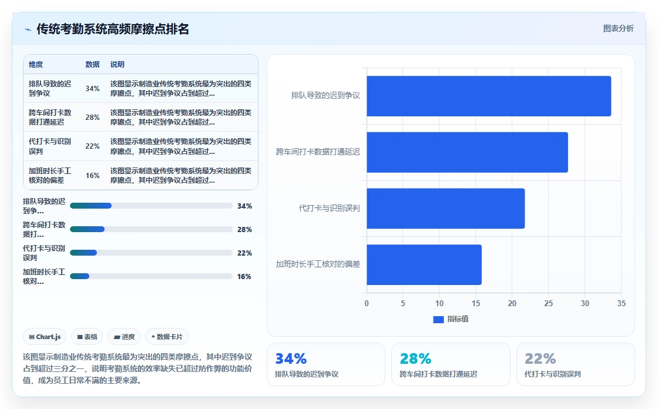
Task: Click the 说明 column header
Action: 117,65
